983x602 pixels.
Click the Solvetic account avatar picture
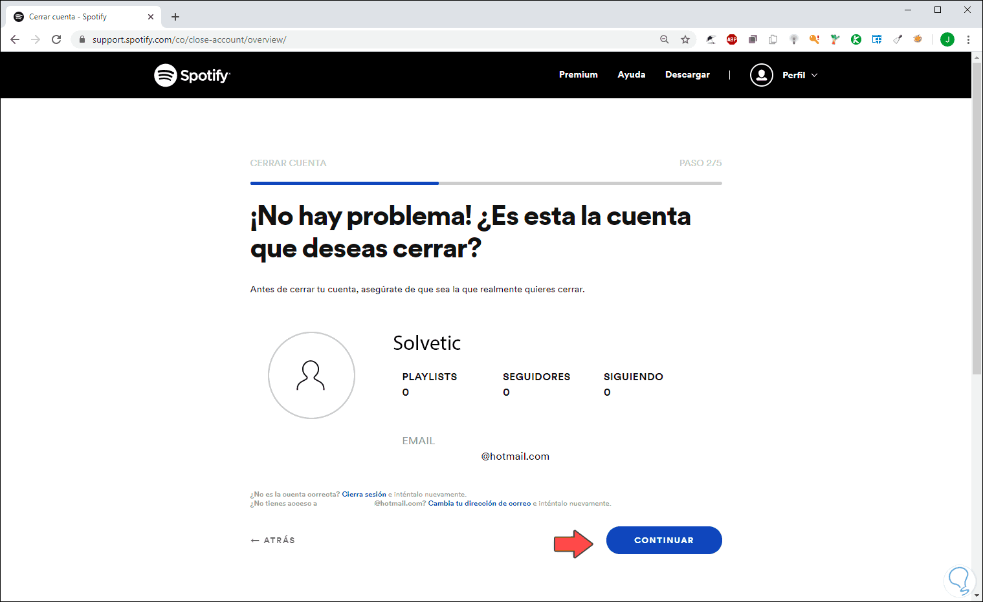311,375
